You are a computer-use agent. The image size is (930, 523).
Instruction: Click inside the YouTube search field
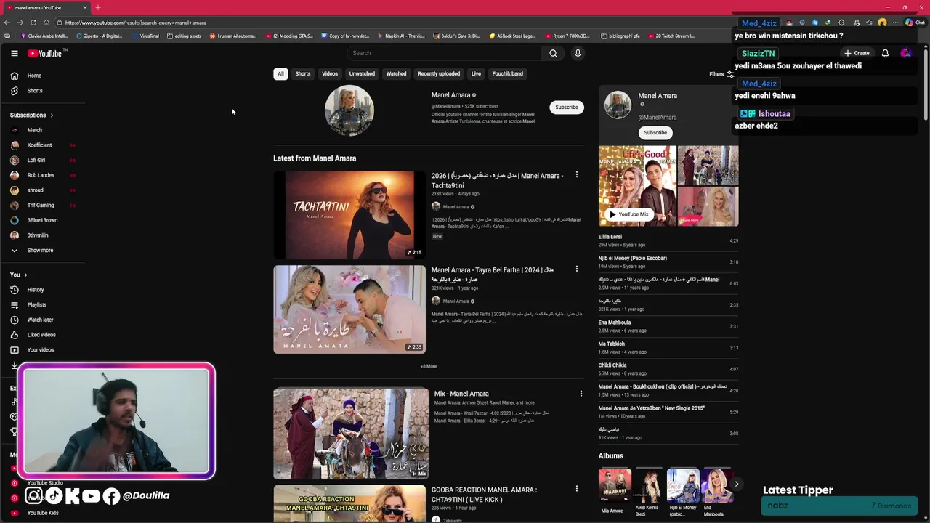click(x=444, y=53)
